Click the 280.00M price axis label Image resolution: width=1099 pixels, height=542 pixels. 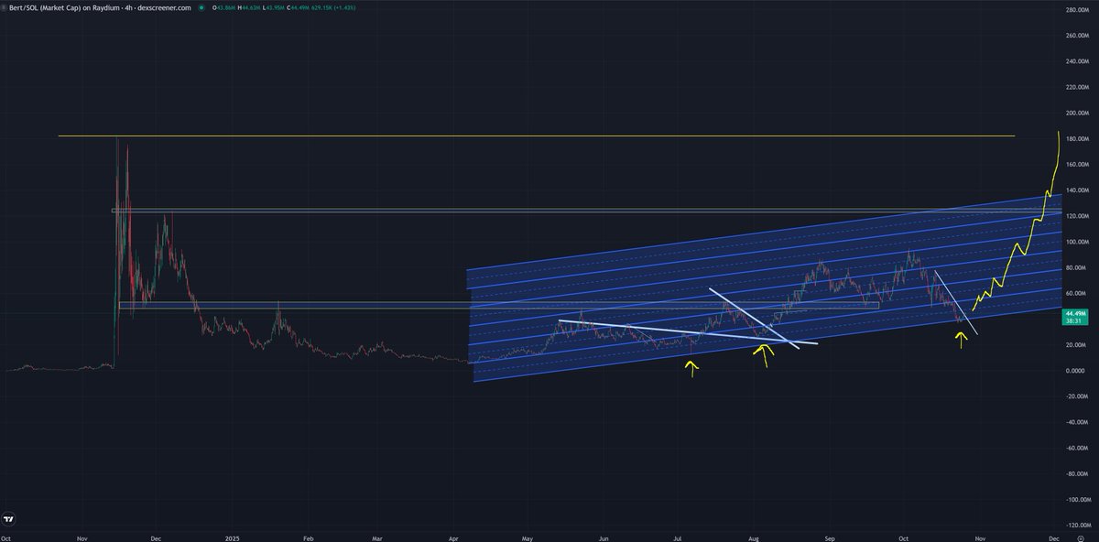point(1075,10)
